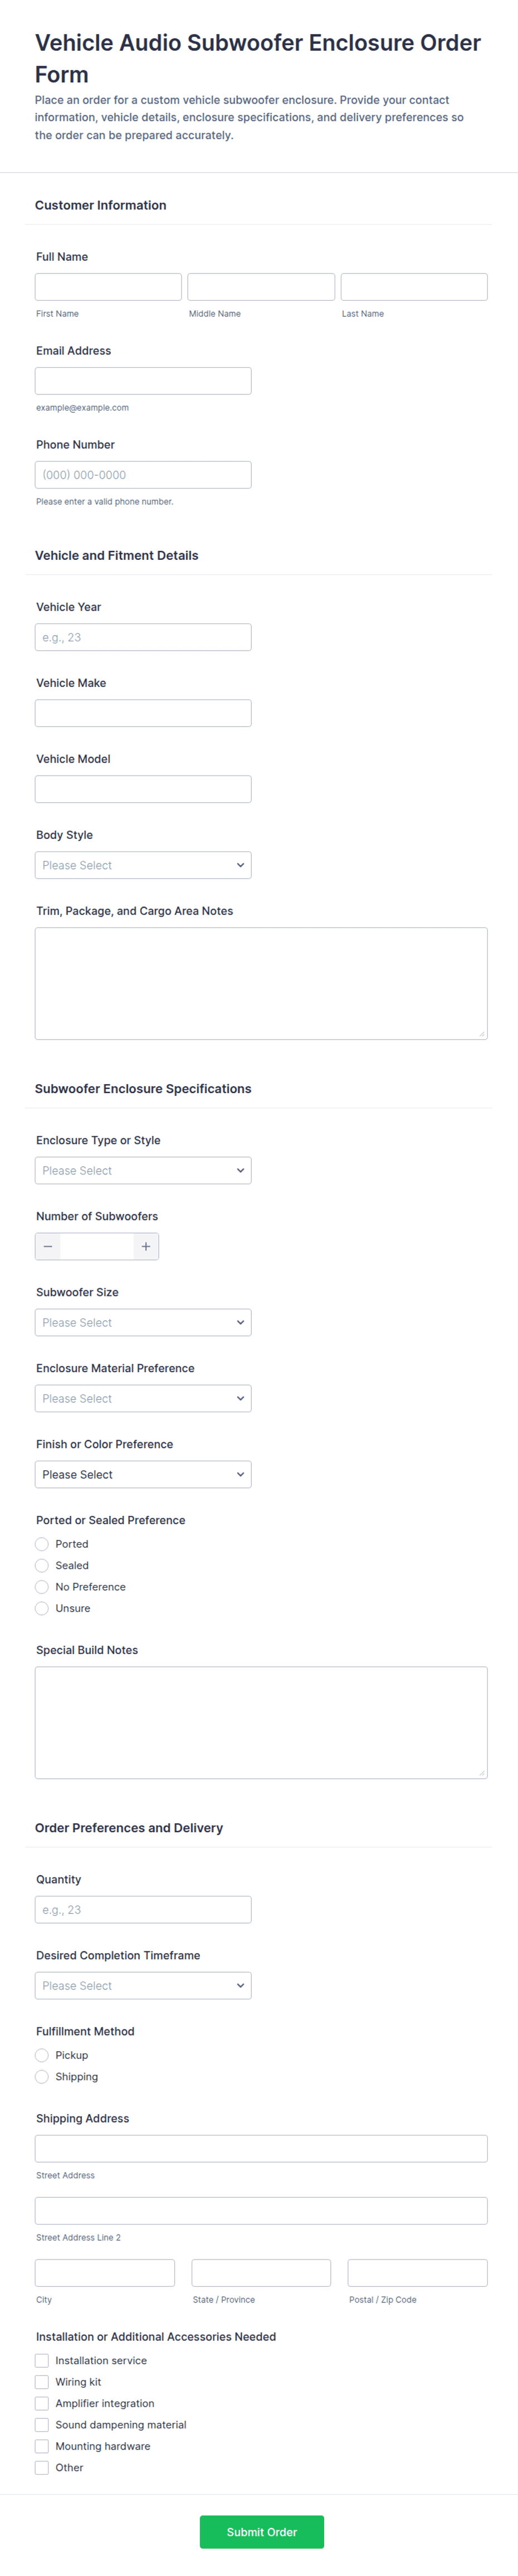Click the Submit Order button
Image resolution: width=518 pixels, height=2576 pixels.
point(261,2532)
